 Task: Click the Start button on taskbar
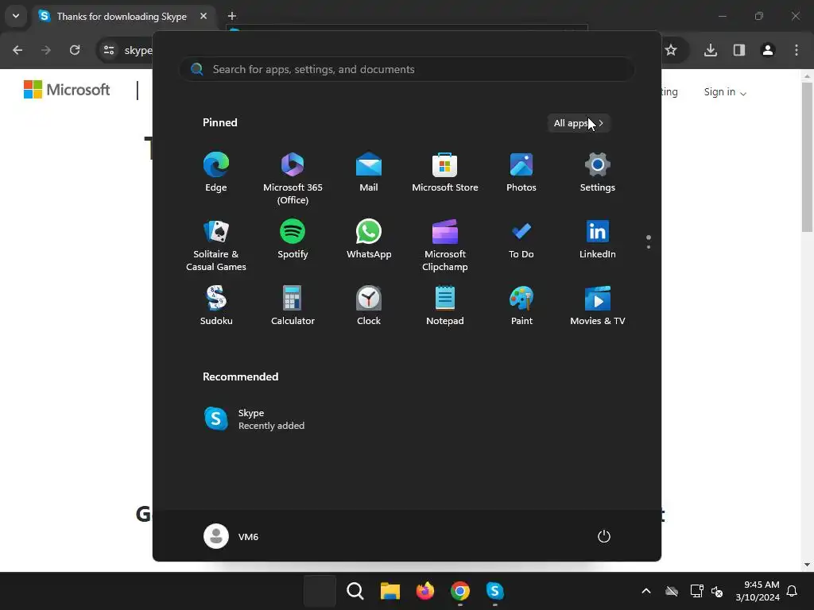click(x=320, y=591)
